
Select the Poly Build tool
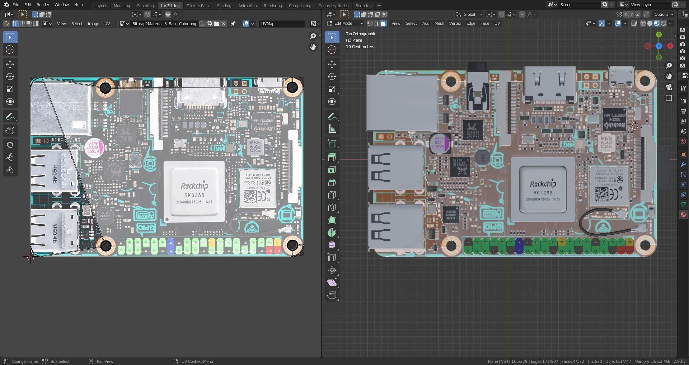332,220
